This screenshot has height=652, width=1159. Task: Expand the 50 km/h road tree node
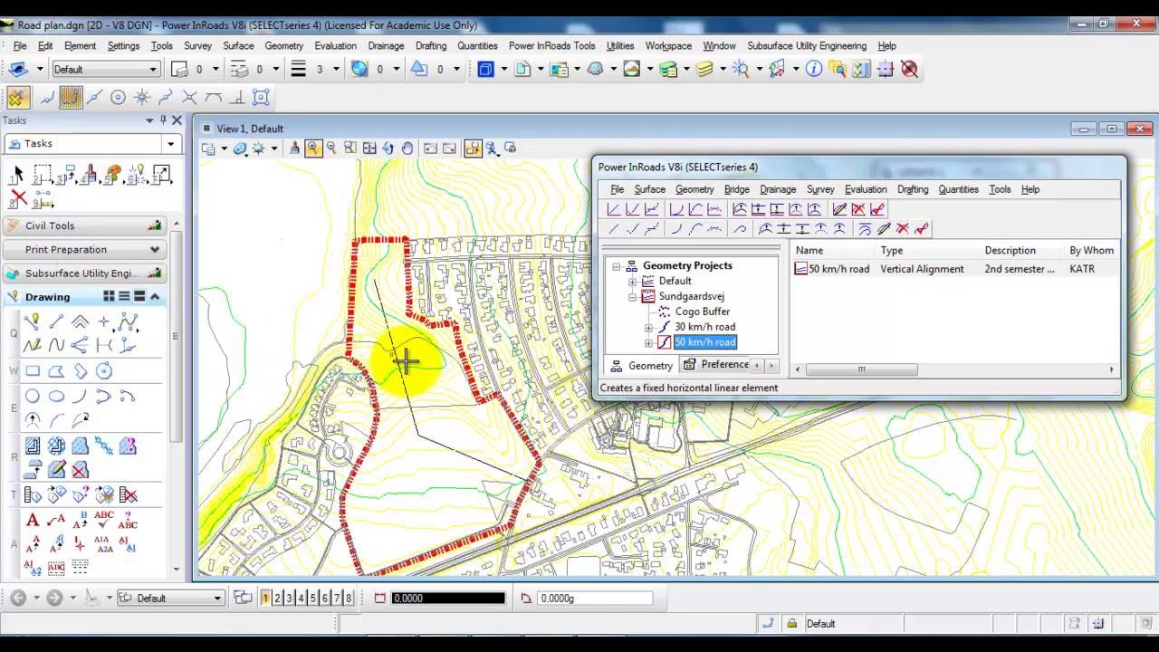coord(648,343)
